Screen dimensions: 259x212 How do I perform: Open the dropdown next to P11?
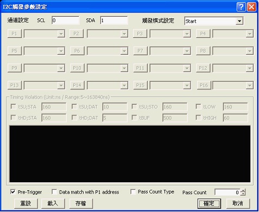187,68
